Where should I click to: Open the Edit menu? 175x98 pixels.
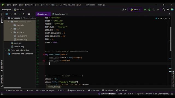pyautogui.click(x=15, y=5)
